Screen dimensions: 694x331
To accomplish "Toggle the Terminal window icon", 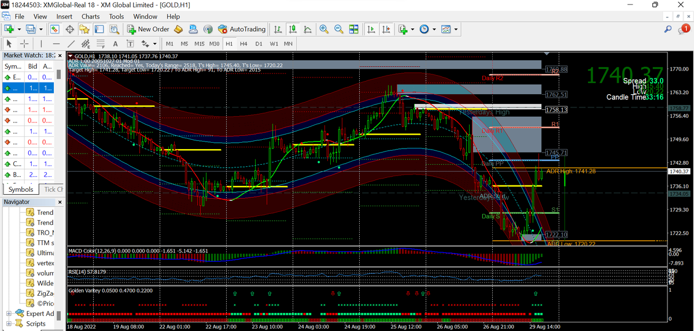I will [99, 29].
